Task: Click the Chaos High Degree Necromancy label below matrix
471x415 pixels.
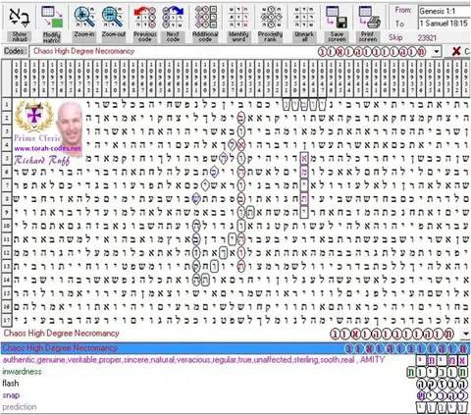Action: (x=62, y=334)
